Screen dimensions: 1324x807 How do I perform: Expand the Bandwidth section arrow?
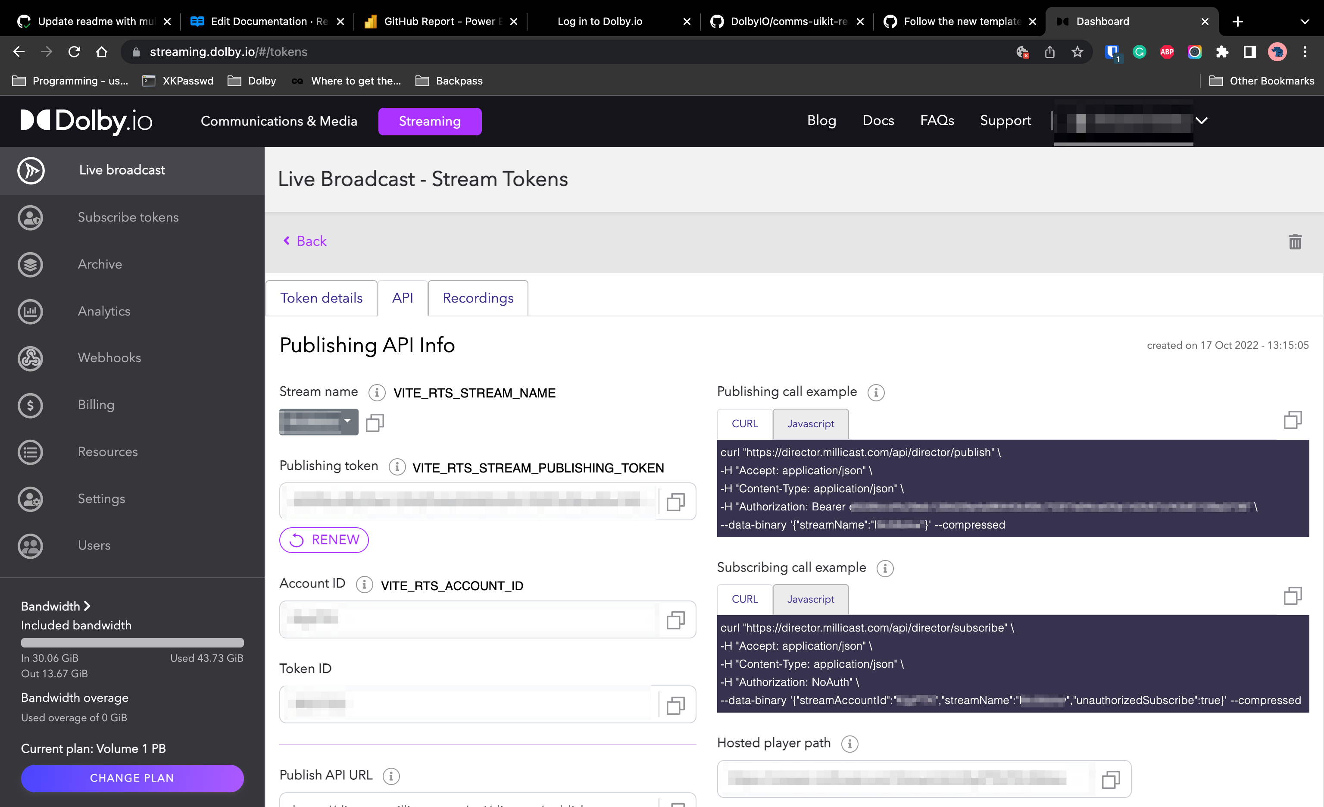pos(87,606)
